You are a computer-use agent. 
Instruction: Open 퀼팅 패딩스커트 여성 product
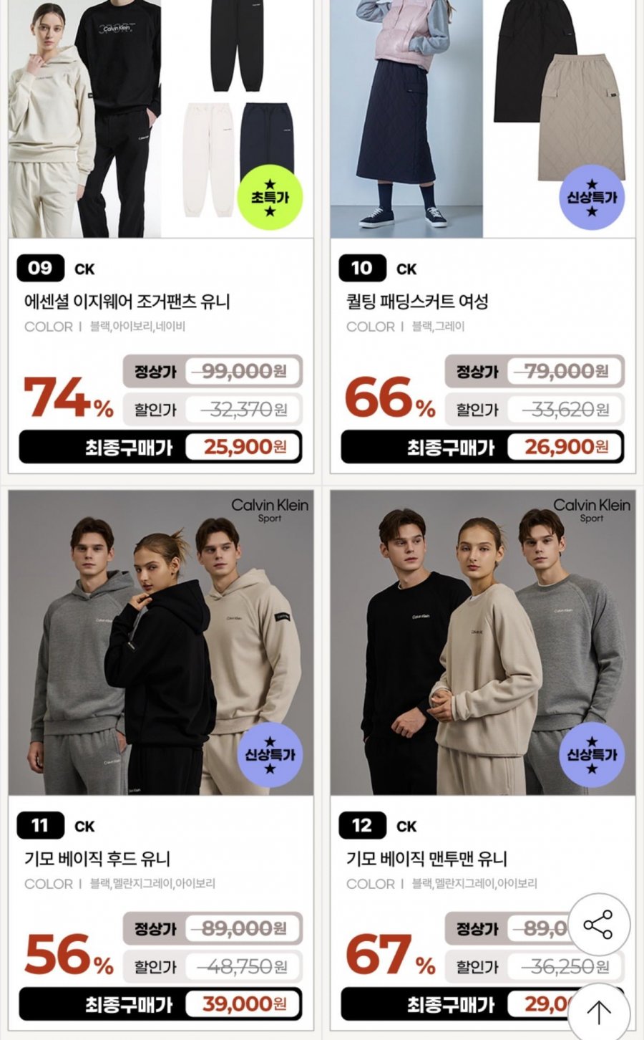417,302
